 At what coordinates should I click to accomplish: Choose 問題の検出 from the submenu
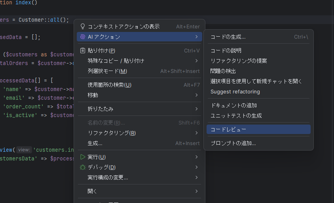223,71
